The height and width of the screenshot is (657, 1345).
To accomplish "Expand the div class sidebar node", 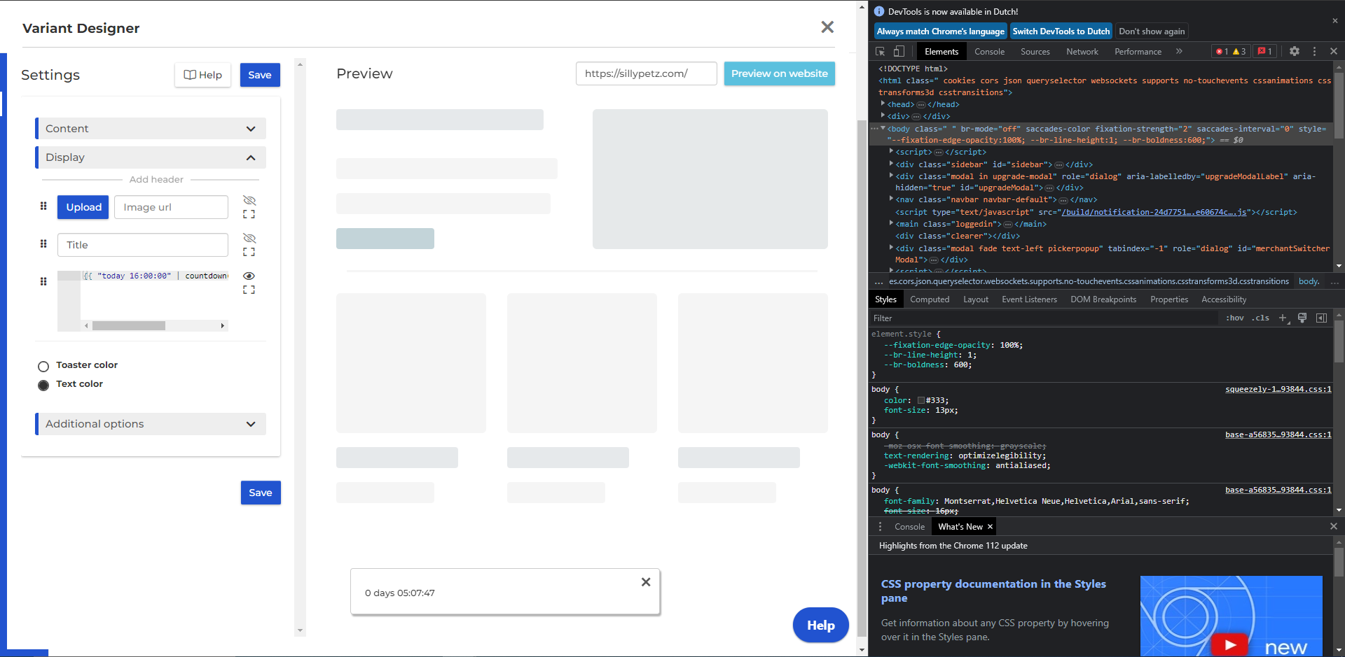I will click(x=891, y=164).
